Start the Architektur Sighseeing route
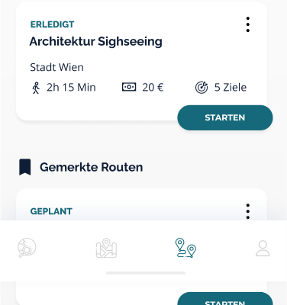The image size is (287, 305). pyautogui.click(x=225, y=117)
